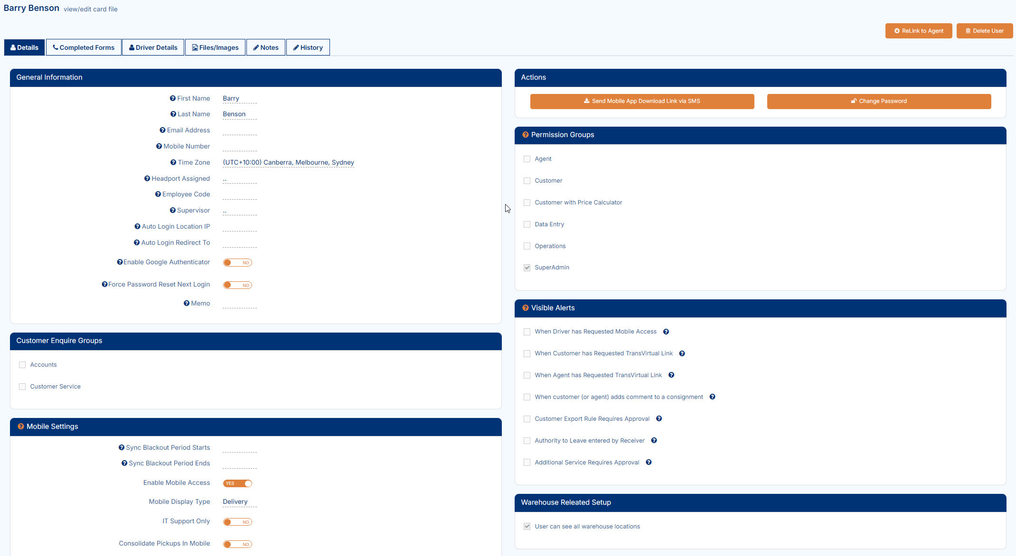Click help icon next to Memo label
This screenshot has height=556, width=1016.
tap(187, 304)
